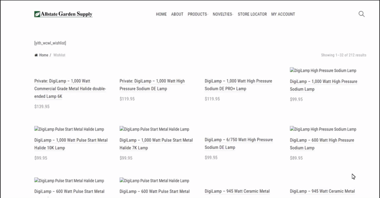Click the home icon in breadcrumb
Viewport: 380px width, 198px height.
click(36, 55)
